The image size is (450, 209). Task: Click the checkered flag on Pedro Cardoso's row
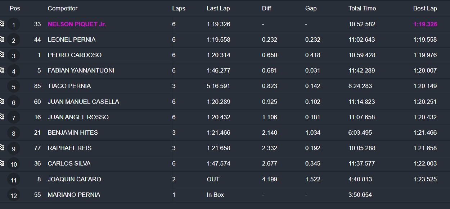tap(2, 54)
